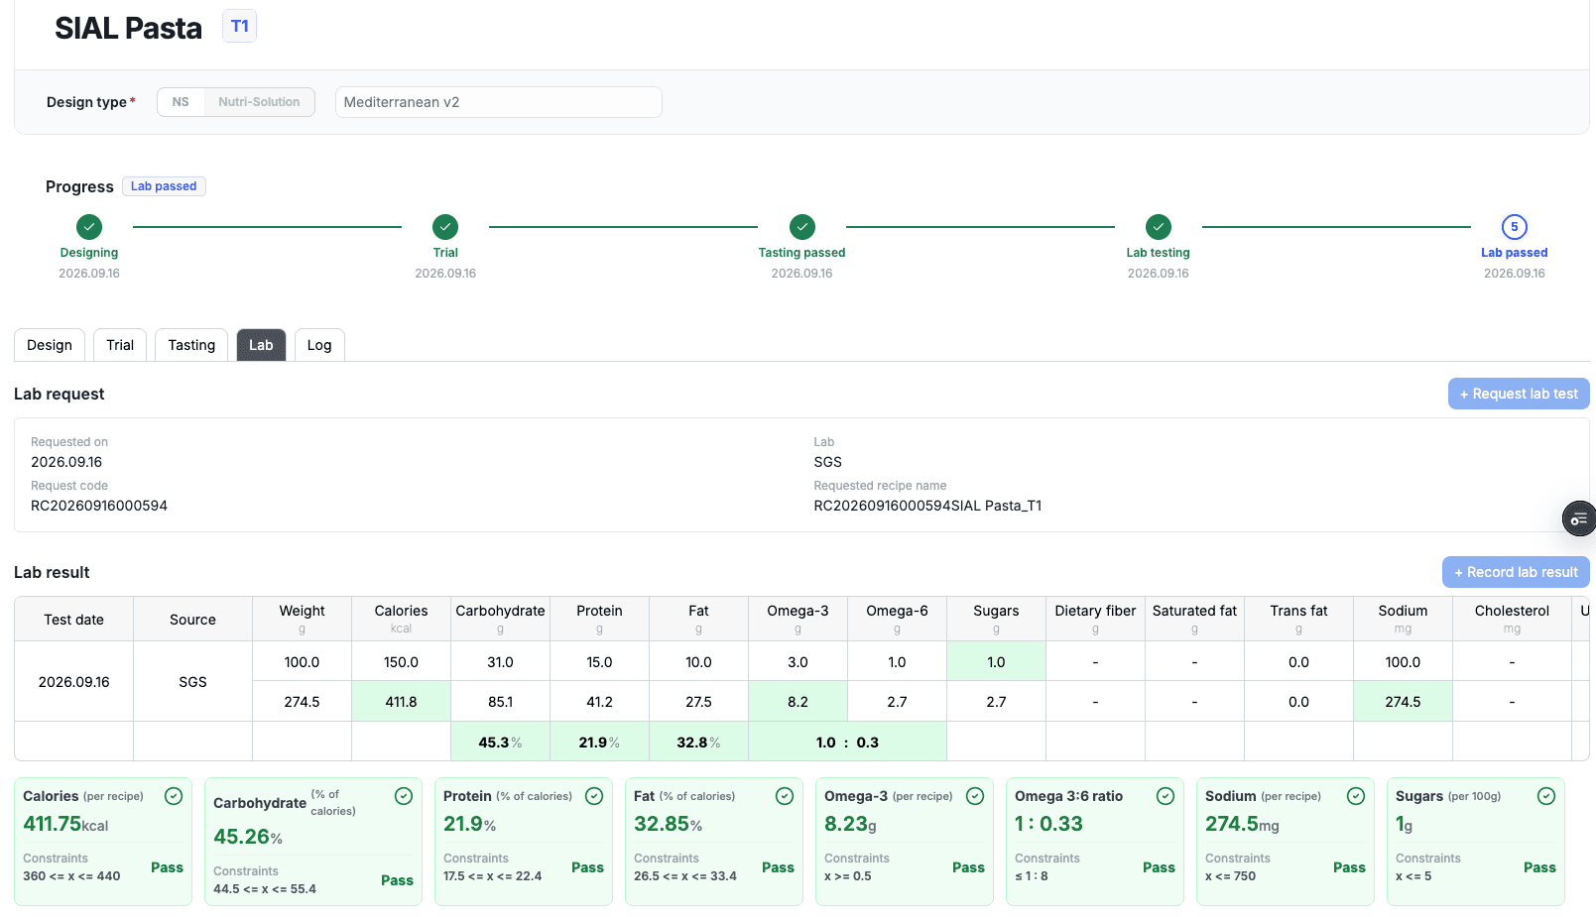Viewport: 1596px width, 917px height.
Task: Click the Protein card pass check icon
Action: 594,796
